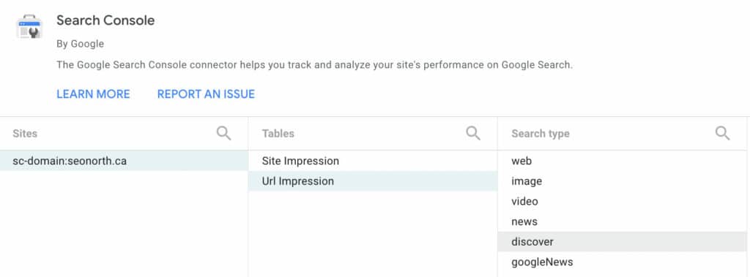This screenshot has width=750, height=277.
Task: Open search in the Search type column
Action: 722,133
